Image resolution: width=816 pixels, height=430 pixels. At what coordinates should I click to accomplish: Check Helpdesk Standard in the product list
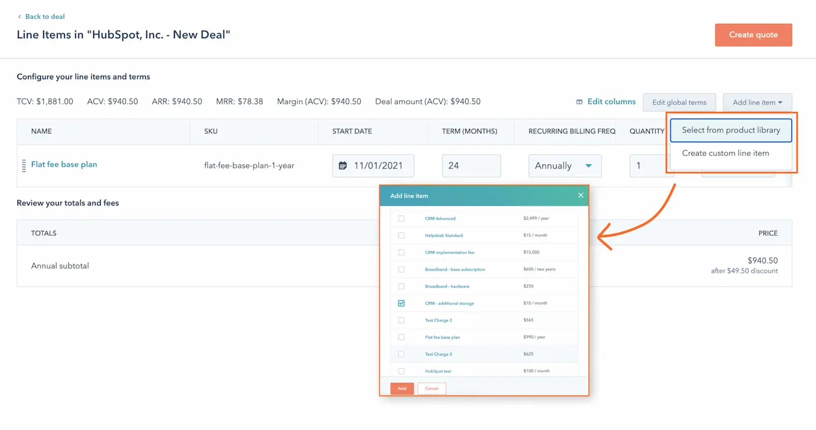tap(400, 235)
